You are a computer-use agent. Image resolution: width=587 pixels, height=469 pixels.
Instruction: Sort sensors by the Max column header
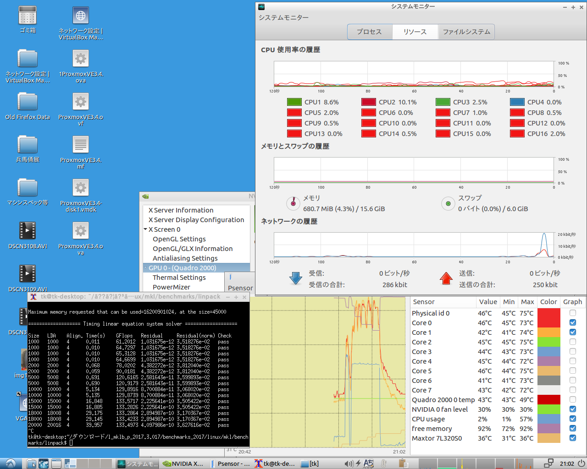point(527,302)
